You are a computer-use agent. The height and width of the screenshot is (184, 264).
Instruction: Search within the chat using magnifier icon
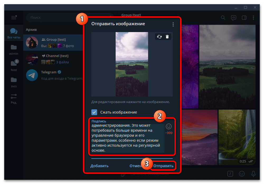click(223, 18)
